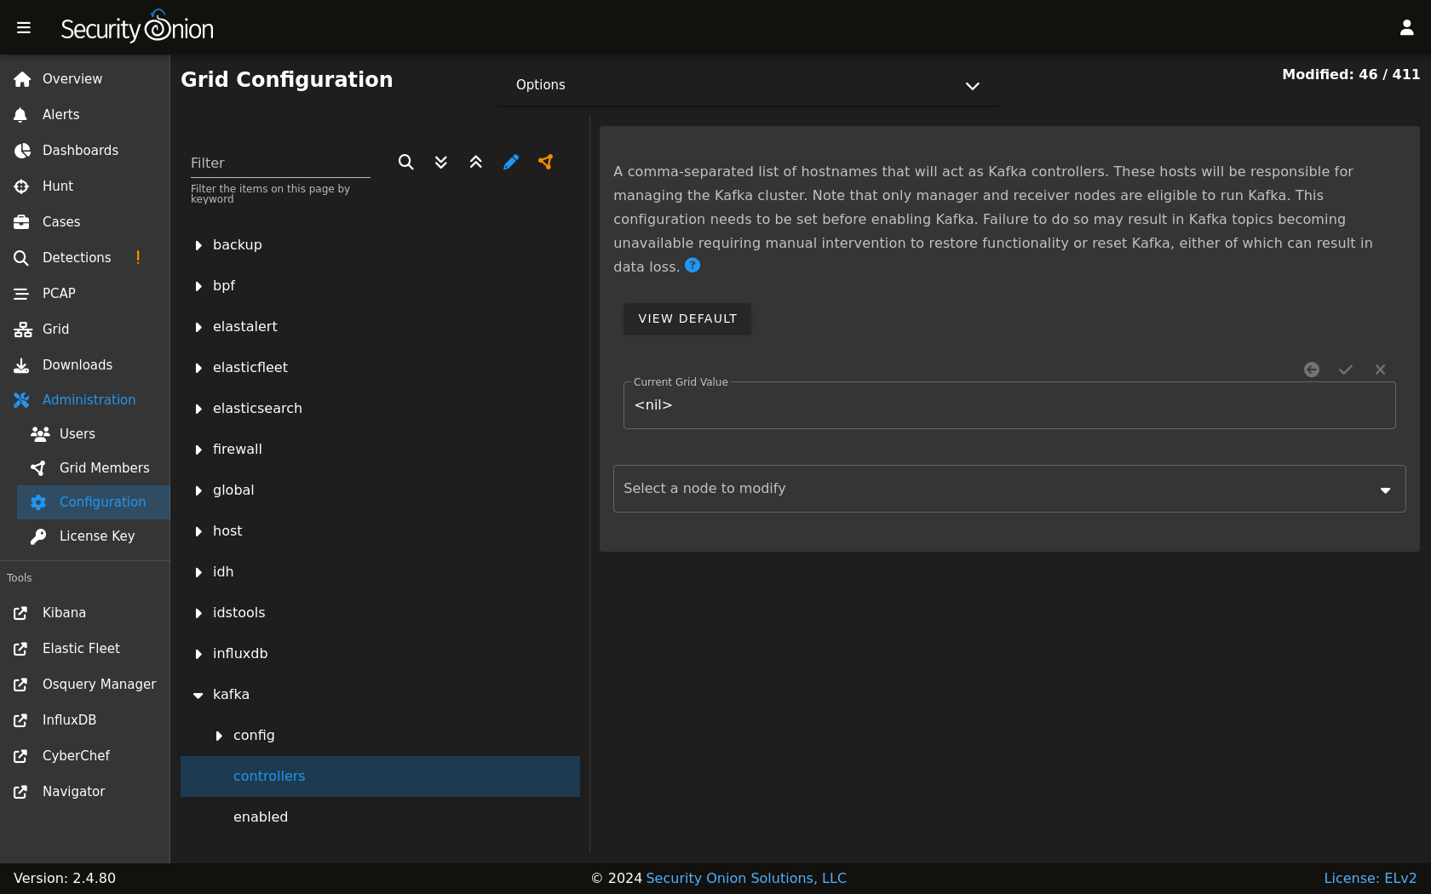The image size is (1431, 894).
Task: Click the Current Grid Value field
Action: tap(1009, 405)
